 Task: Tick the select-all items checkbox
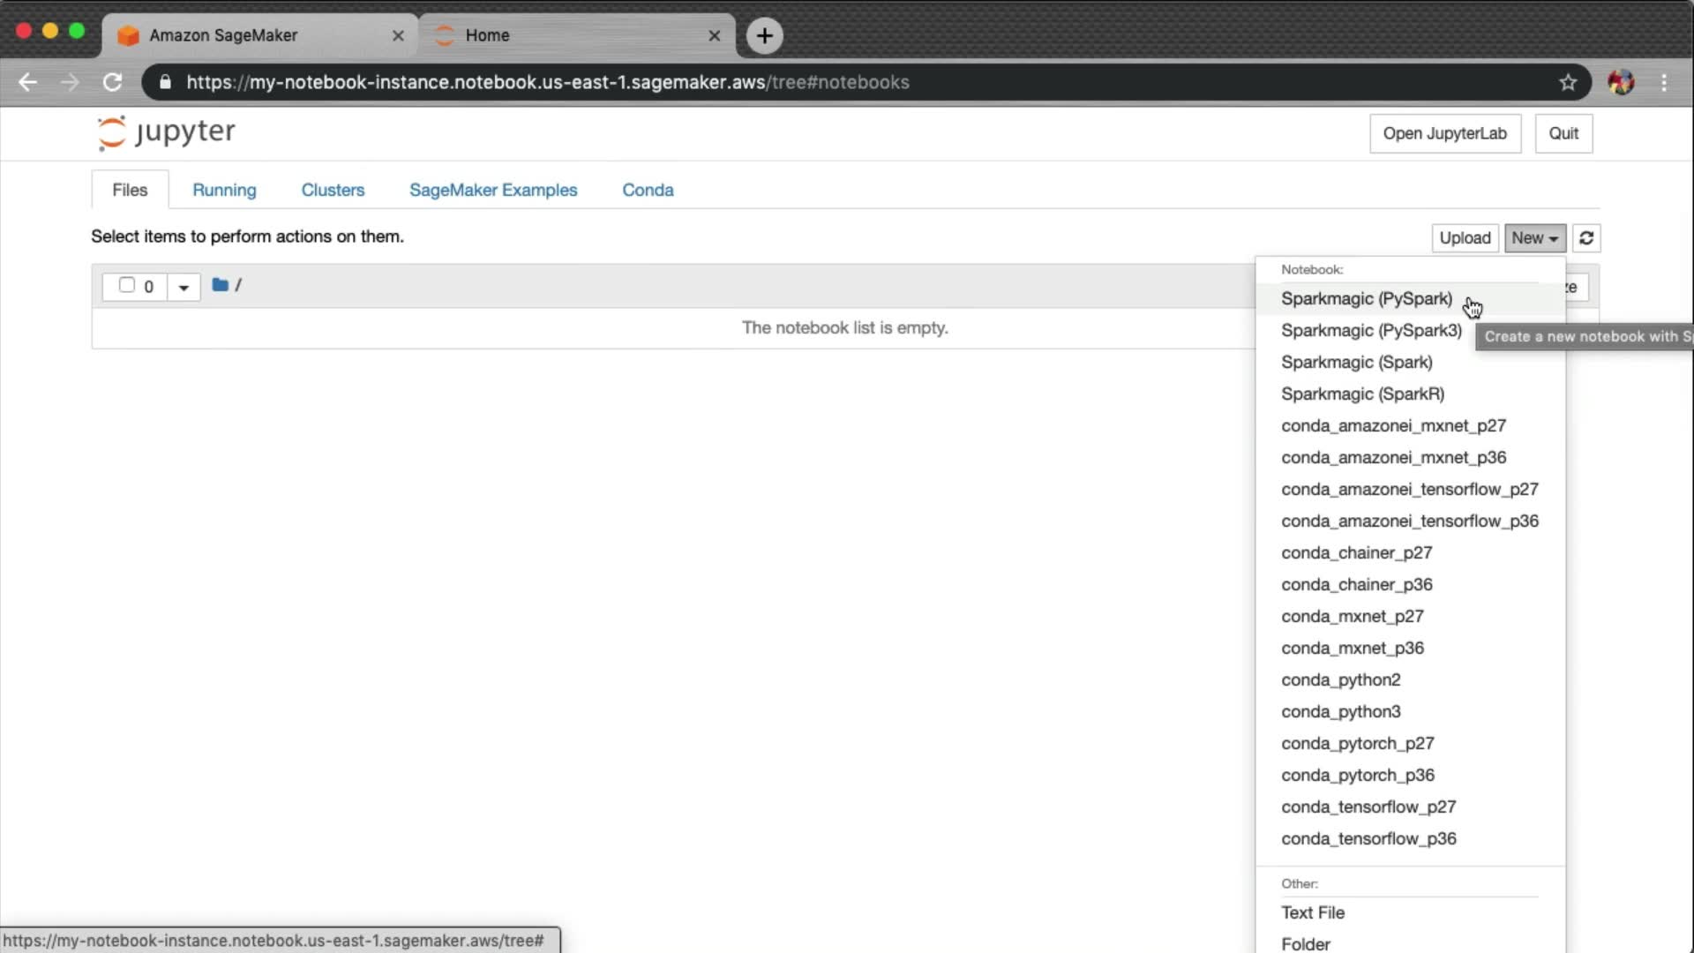(x=126, y=285)
